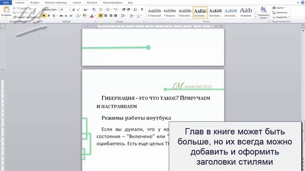The image size is (305, 171).
Task: Increase the paragraph indent
Action: tap(129, 9)
